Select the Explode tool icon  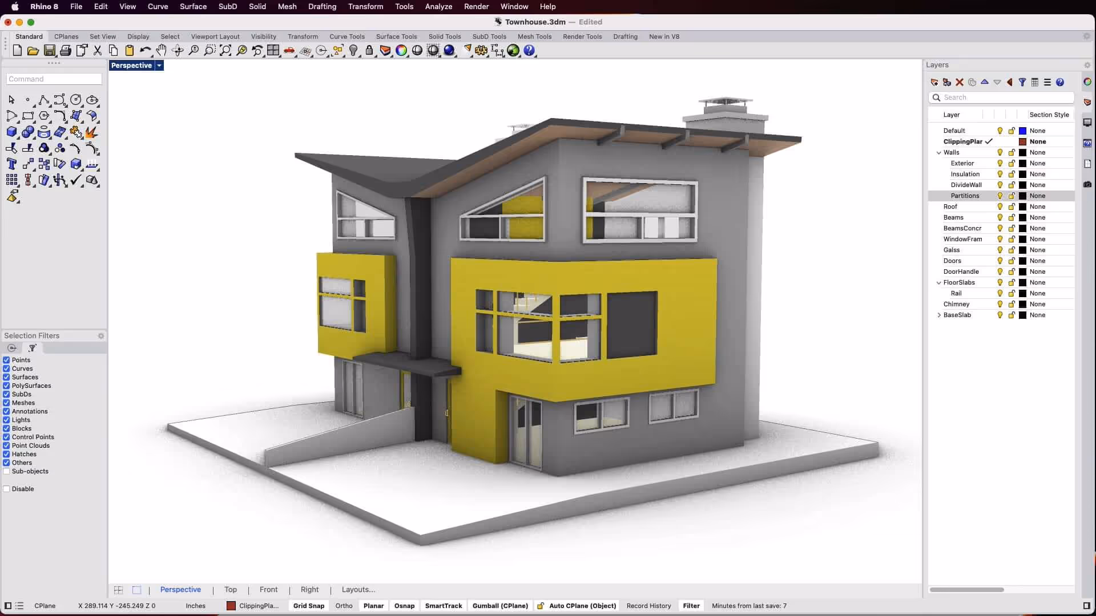point(91,132)
